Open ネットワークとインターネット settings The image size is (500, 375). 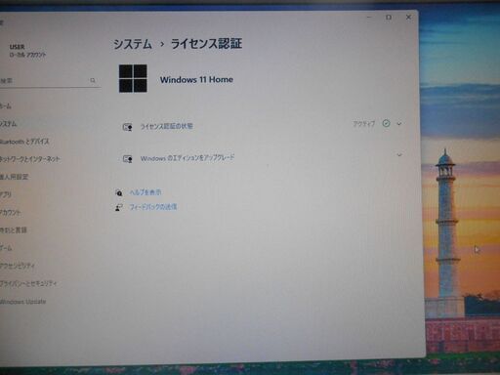tap(30, 159)
